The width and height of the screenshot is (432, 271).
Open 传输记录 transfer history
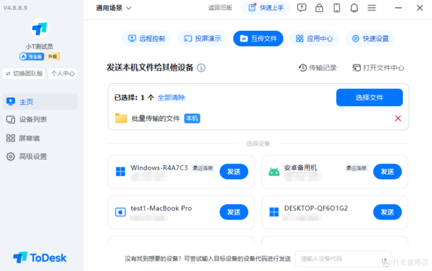point(318,68)
